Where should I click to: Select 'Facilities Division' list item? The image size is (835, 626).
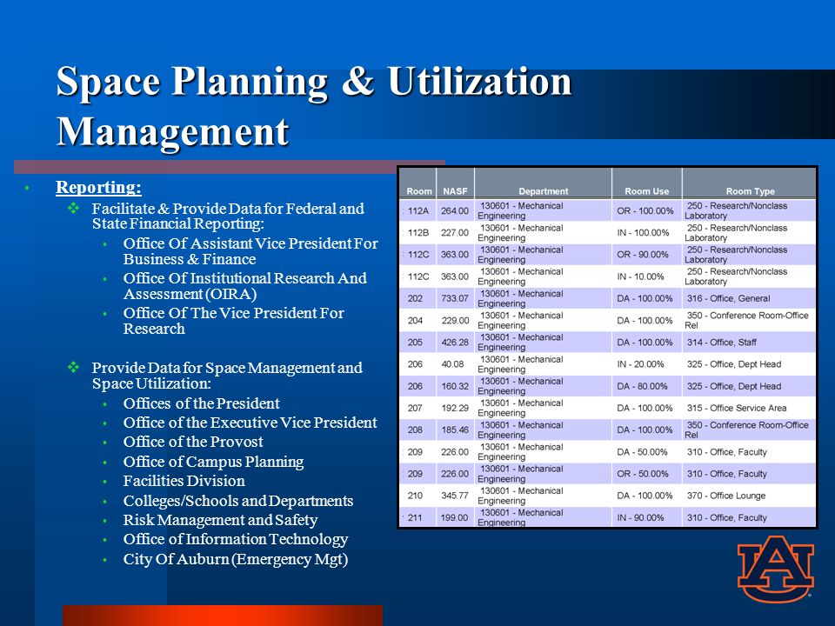point(184,481)
